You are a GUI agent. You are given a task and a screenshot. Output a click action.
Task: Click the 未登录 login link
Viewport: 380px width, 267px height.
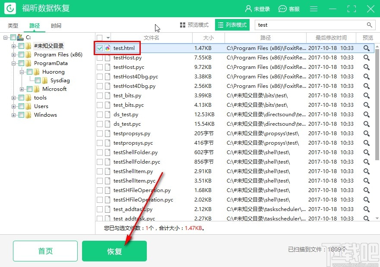pos(262,9)
